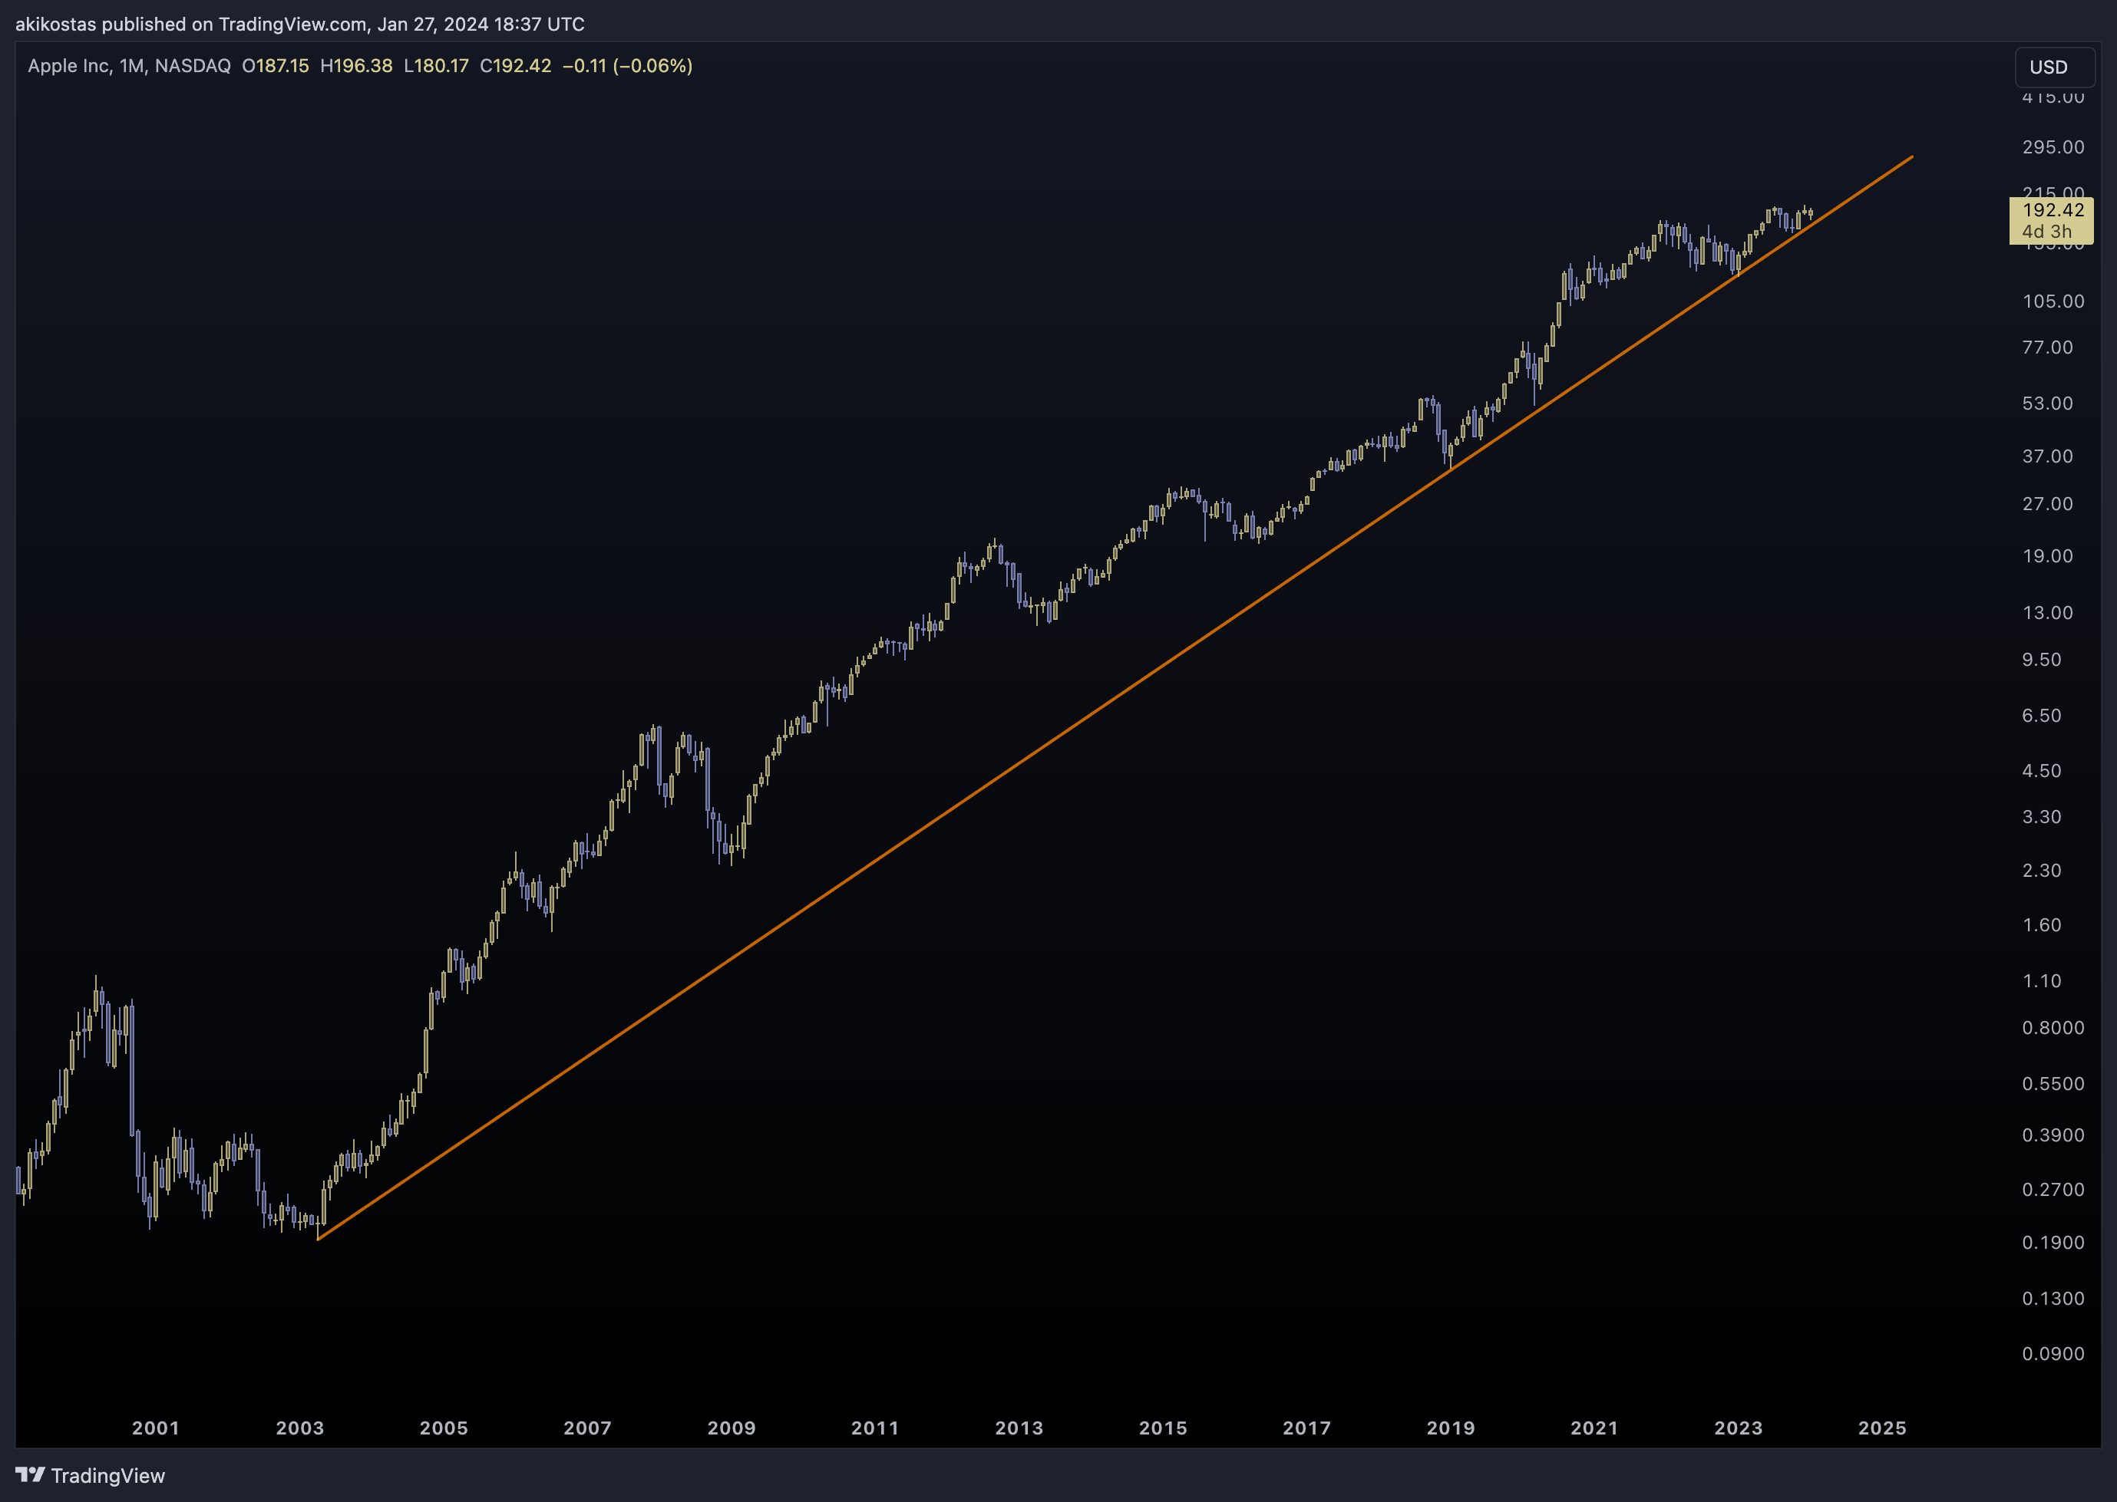Click the 2015 time axis label
The image size is (2117, 1502).
pyautogui.click(x=1163, y=1427)
